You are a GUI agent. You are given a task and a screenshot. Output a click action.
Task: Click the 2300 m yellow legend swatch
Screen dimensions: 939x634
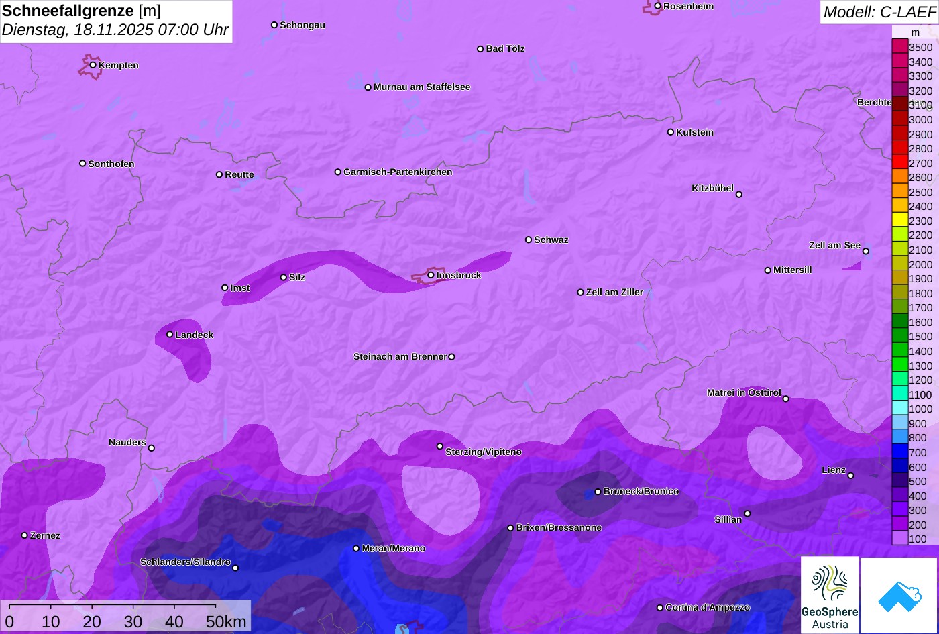(x=899, y=219)
